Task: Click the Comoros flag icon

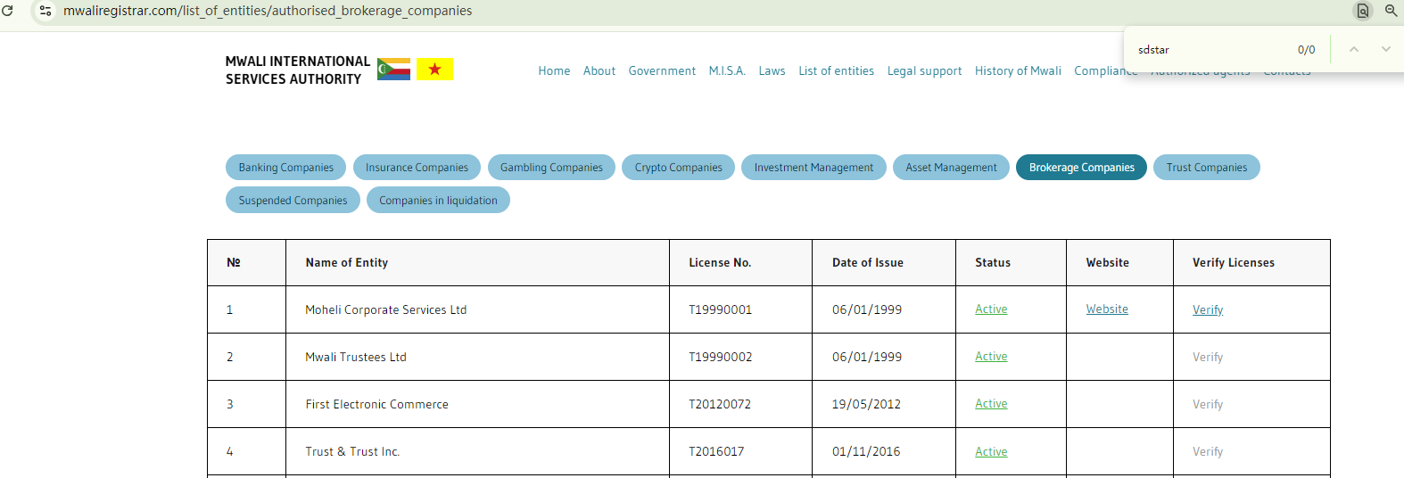Action: pyautogui.click(x=393, y=70)
